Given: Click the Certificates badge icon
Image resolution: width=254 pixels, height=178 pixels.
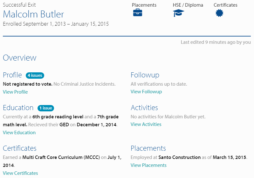Looking at the screenshot, I should (x=219, y=13).
